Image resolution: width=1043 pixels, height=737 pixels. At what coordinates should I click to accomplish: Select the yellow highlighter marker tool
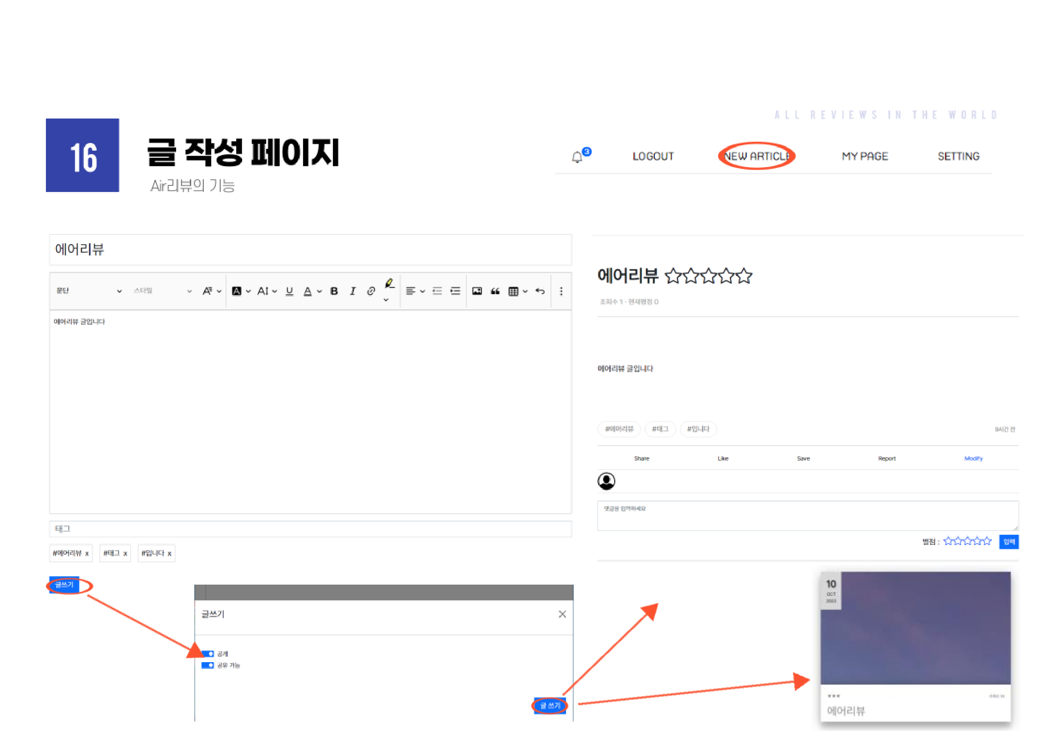[389, 284]
